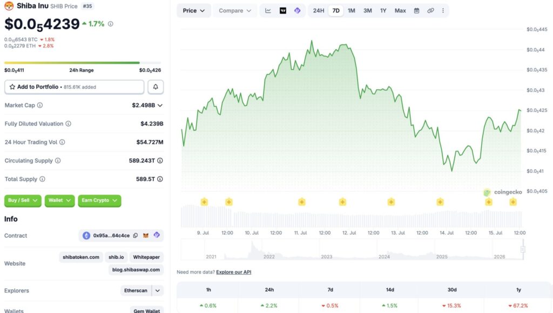Open the Wallet dropdown
Screen dimensions: 553x313
(59, 201)
